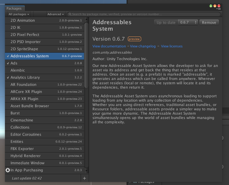This screenshot has height=185, width=229.
Task: Select the Cinemachine package
Action: click(x=45, y=120)
